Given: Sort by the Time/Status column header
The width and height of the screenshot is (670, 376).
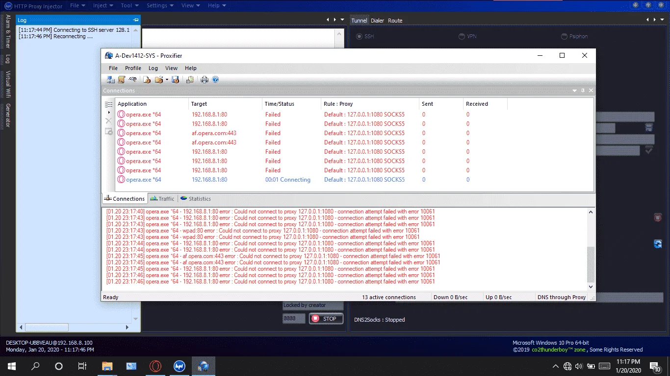Looking at the screenshot, I should pos(292,104).
